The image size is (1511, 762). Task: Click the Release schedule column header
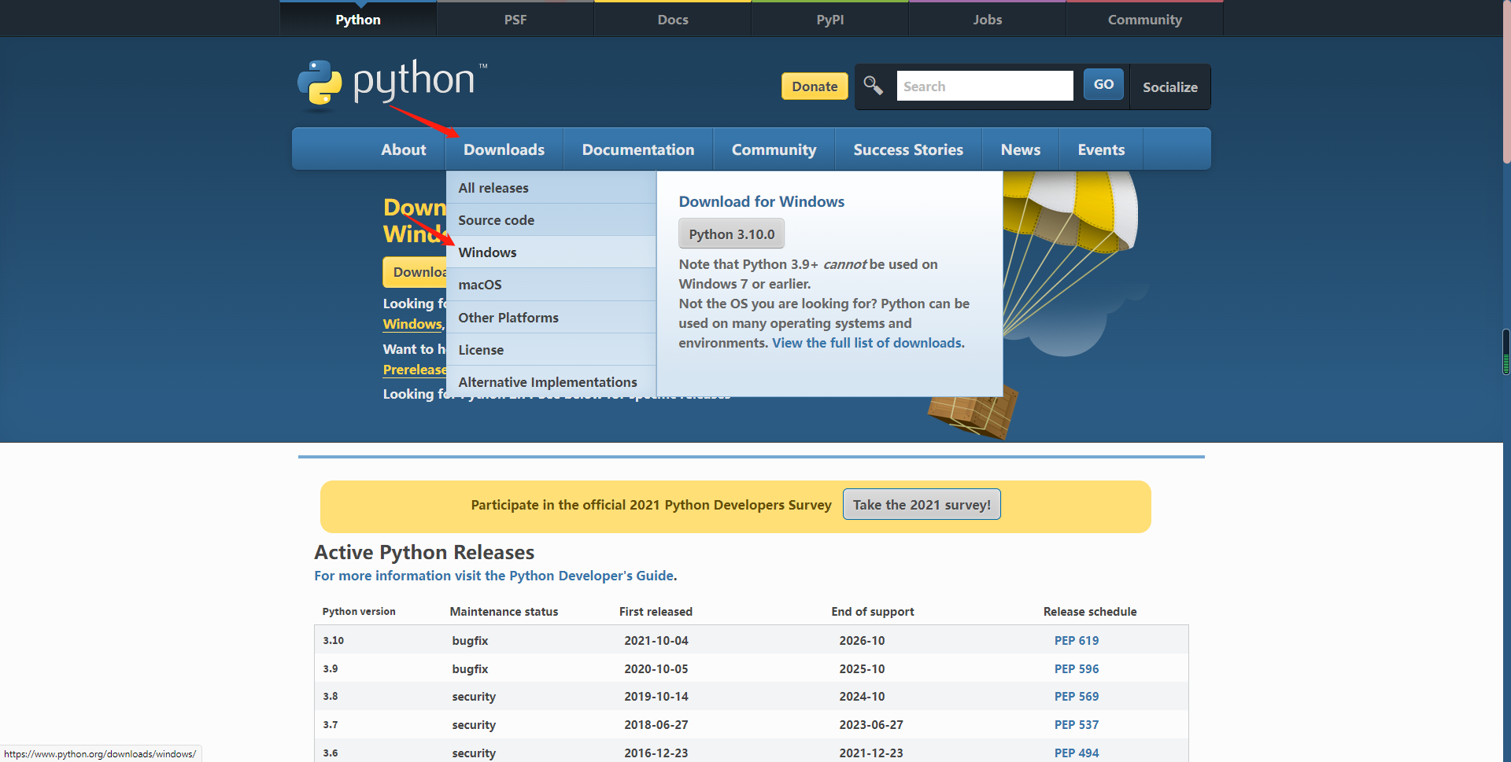point(1090,611)
